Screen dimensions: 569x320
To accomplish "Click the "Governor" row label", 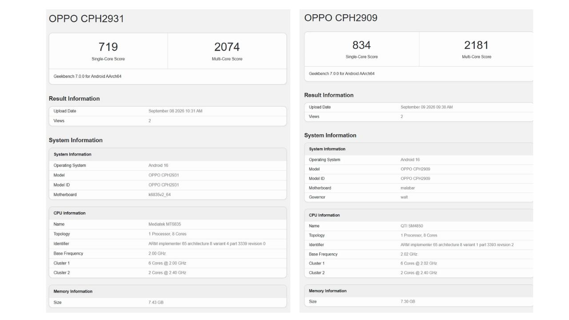I will pos(318,197).
